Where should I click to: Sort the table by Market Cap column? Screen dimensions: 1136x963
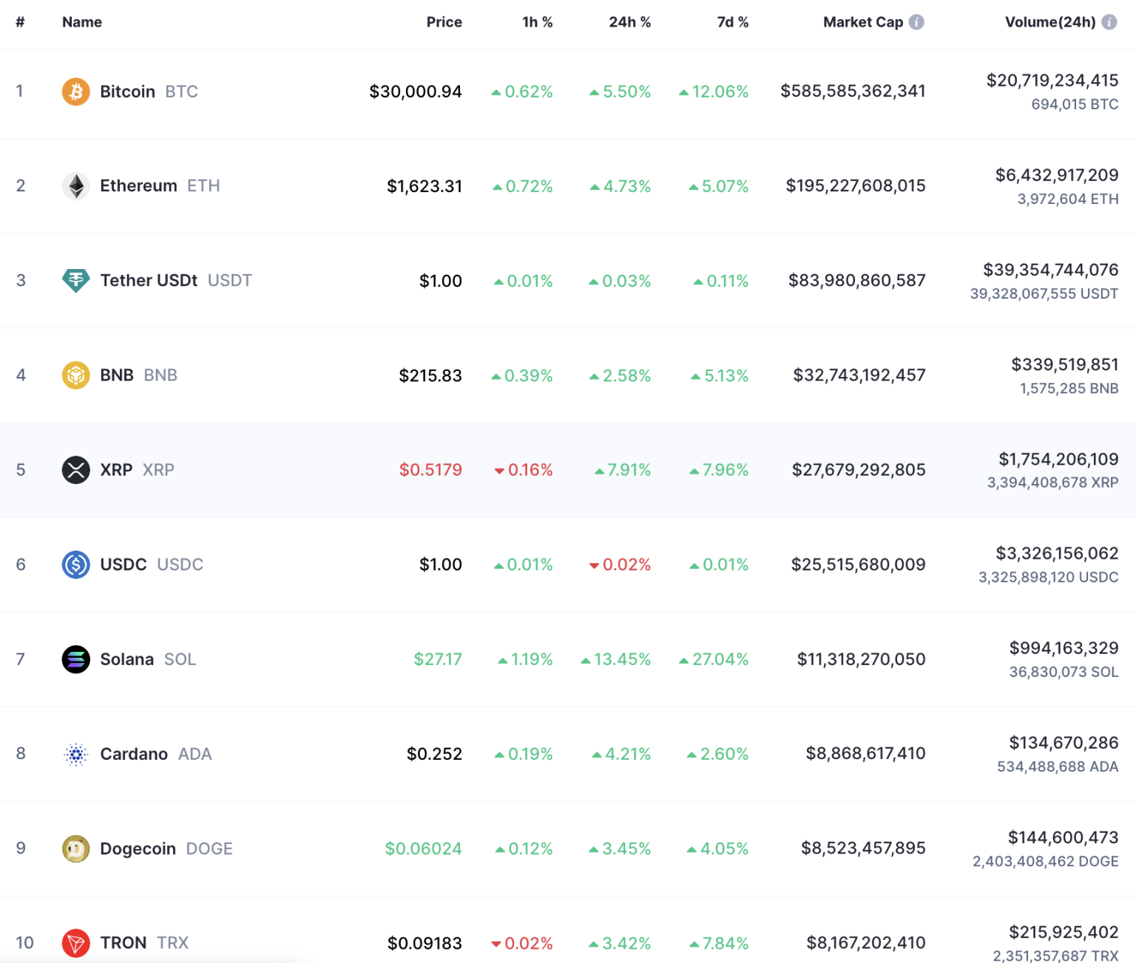tap(863, 21)
